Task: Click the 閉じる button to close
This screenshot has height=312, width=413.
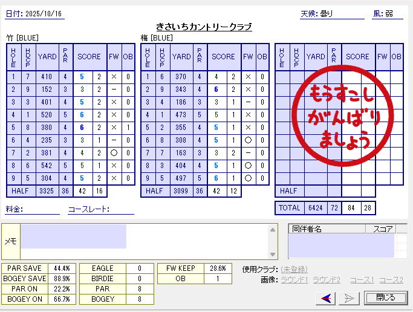Action: point(385,297)
